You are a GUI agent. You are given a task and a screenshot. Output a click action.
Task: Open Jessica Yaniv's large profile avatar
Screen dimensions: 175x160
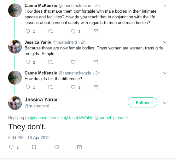pos(15,103)
